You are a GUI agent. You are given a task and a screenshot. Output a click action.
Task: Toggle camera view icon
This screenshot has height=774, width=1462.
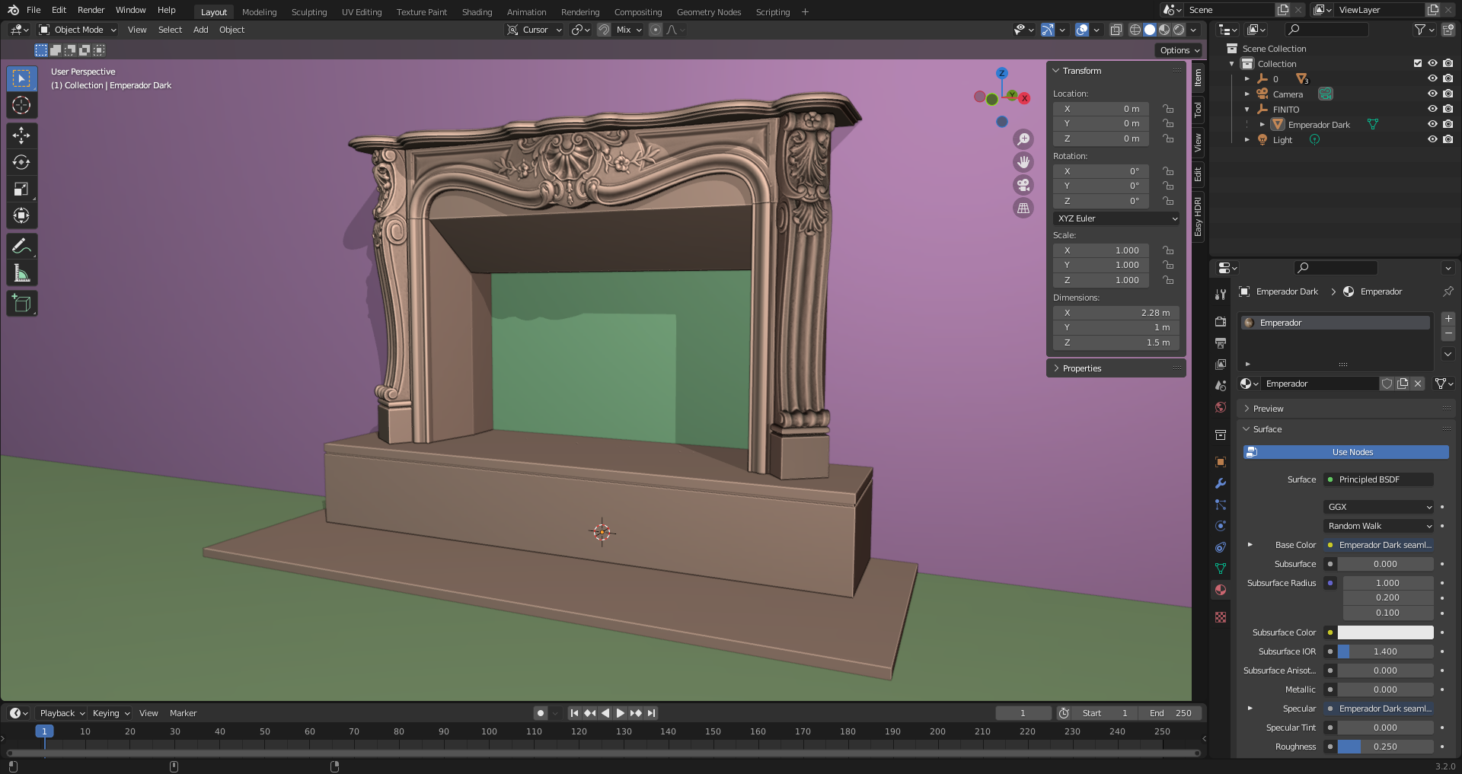coord(1023,185)
